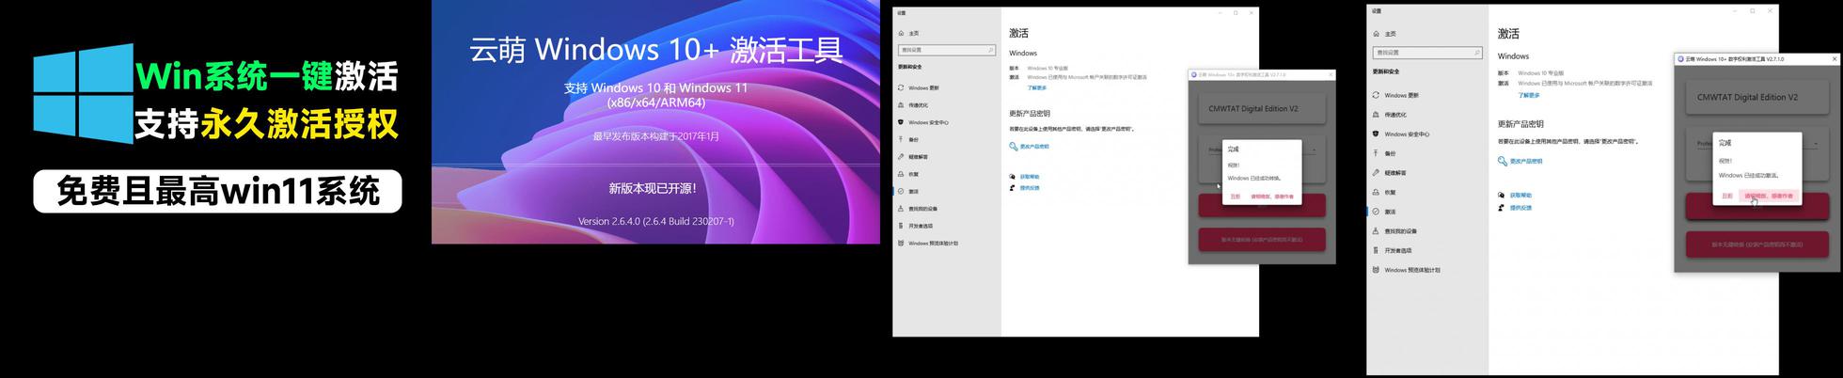Select 开发者选项 icon in right Settings window
The height and width of the screenshot is (378, 1843).
pos(1376,250)
